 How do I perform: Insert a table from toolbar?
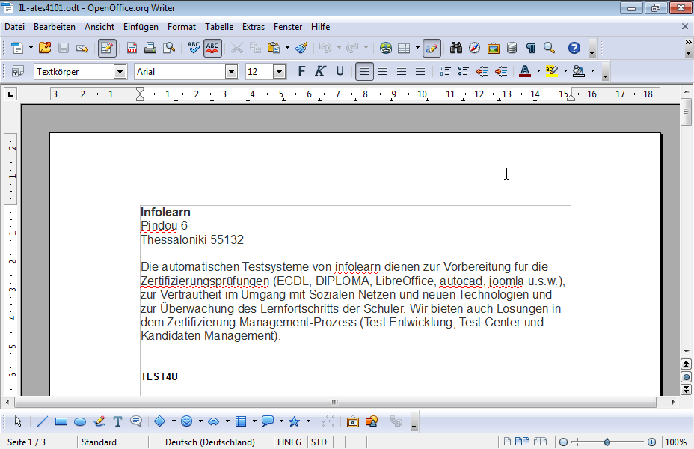(x=404, y=48)
